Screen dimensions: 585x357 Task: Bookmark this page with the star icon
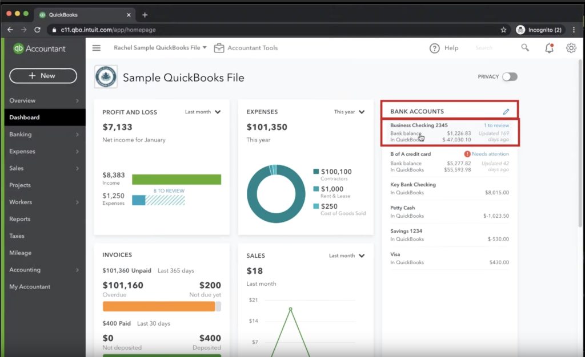click(503, 30)
